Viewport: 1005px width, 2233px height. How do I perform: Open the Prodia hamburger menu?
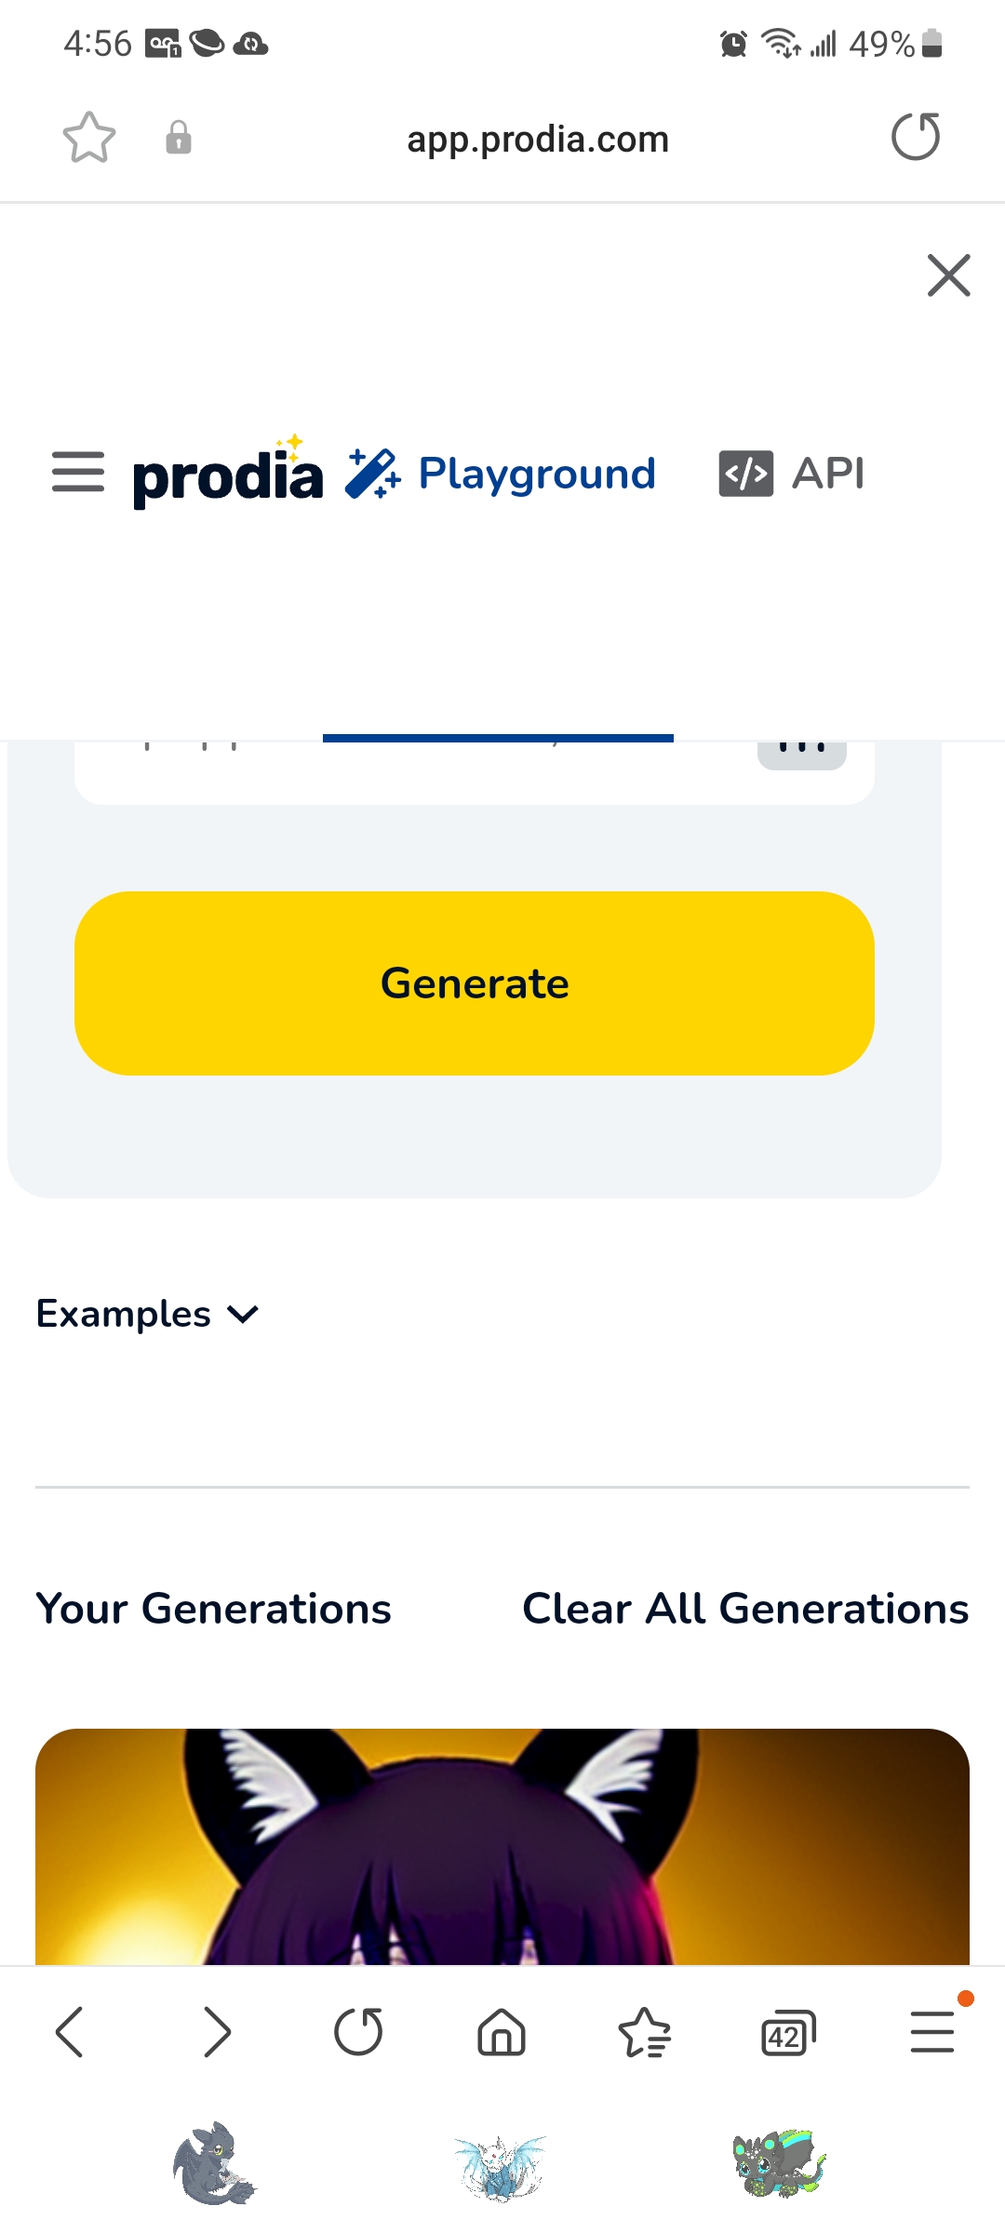[x=78, y=472]
